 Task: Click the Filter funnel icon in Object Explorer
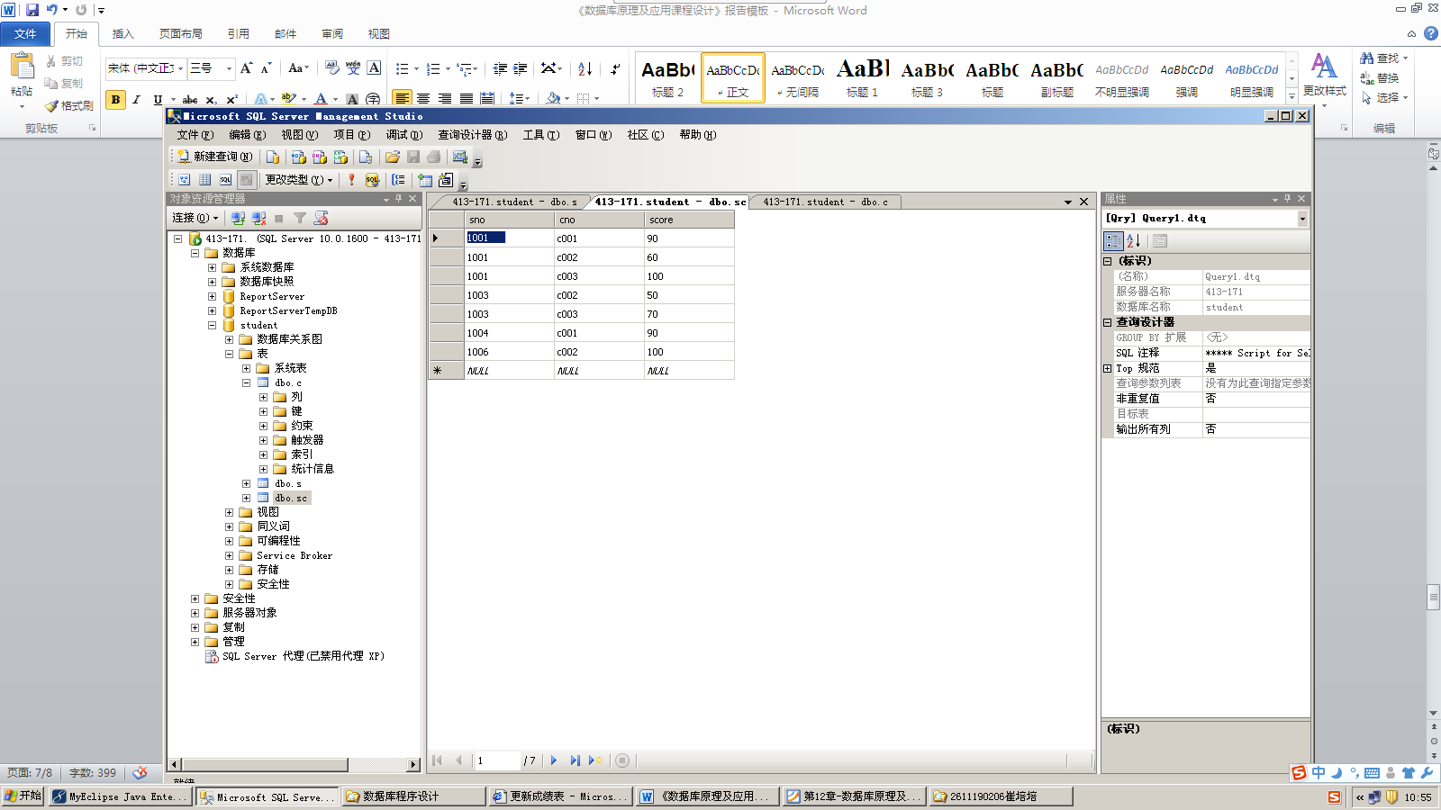[300, 218]
